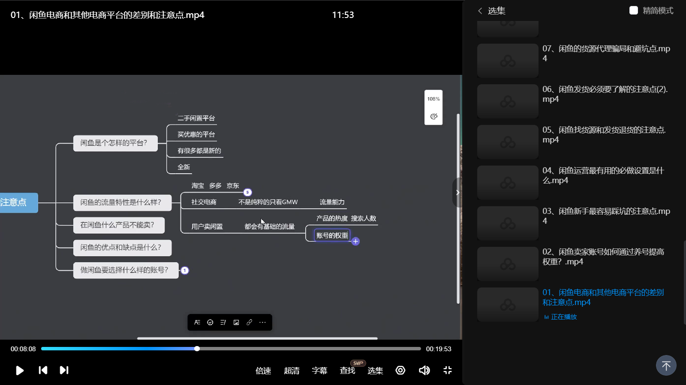Image resolution: width=686 pixels, height=385 pixels.
Task: Open the 字幕 subtitle options
Action: (319, 371)
